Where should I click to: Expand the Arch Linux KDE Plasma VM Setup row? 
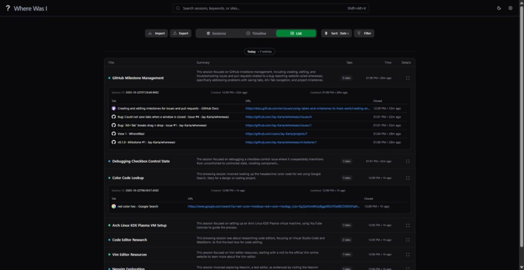[259, 226]
